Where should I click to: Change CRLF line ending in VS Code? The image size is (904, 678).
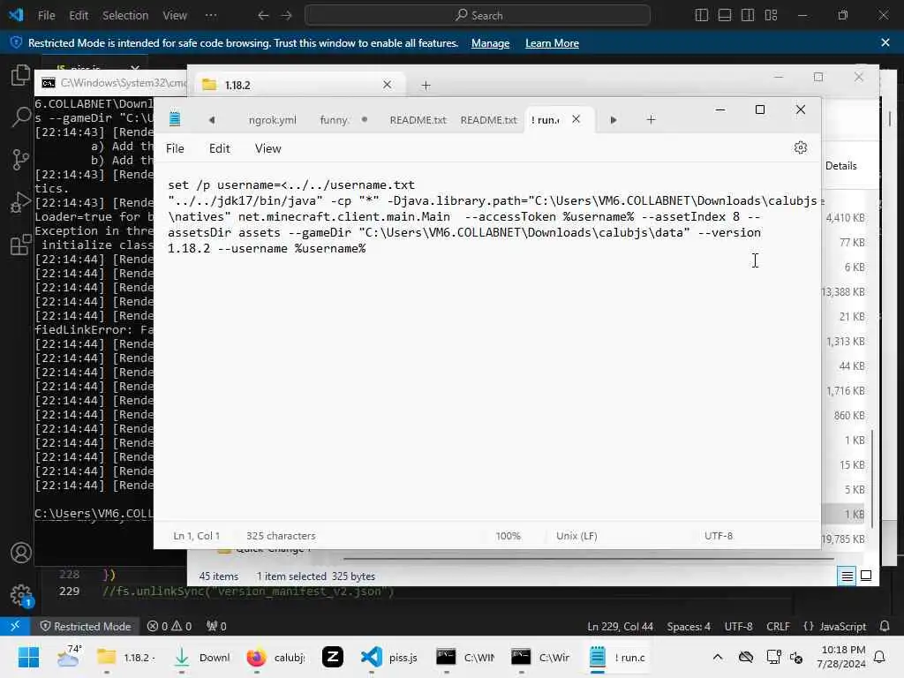pyautogui.click(x=778, y=626)
